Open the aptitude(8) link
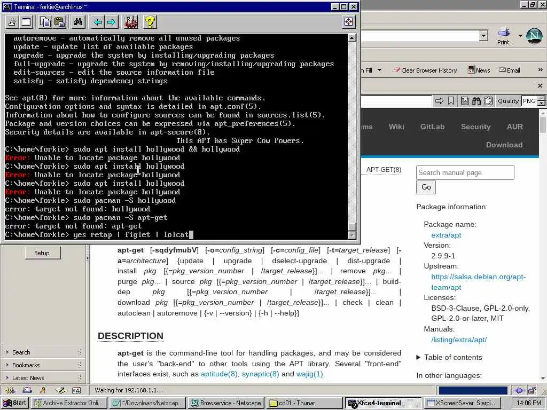Screen dimensions: 547x410 pos(219,374)
